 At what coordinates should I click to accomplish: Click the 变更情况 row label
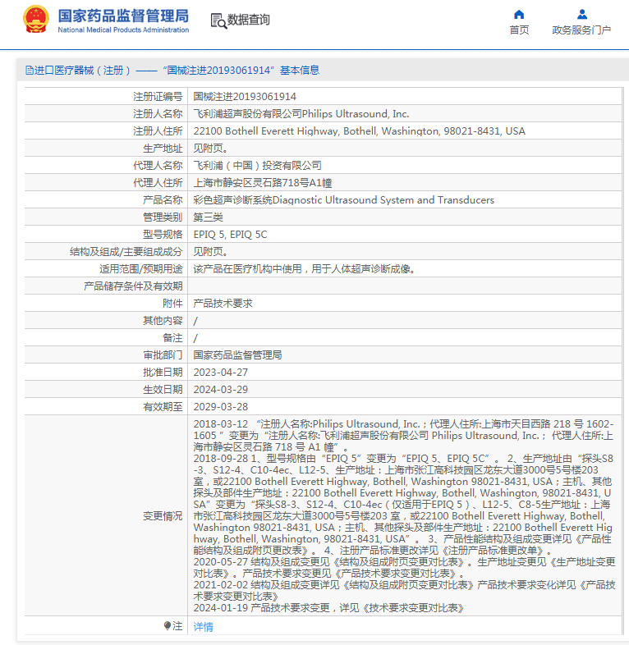pyautogui.click(x=163, y=516)
